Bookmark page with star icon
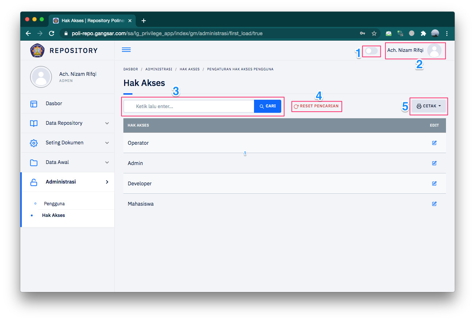 click(x=374, y=33)
